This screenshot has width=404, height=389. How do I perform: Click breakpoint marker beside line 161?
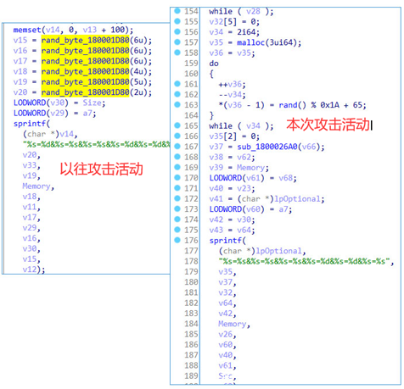click(177, 84)
